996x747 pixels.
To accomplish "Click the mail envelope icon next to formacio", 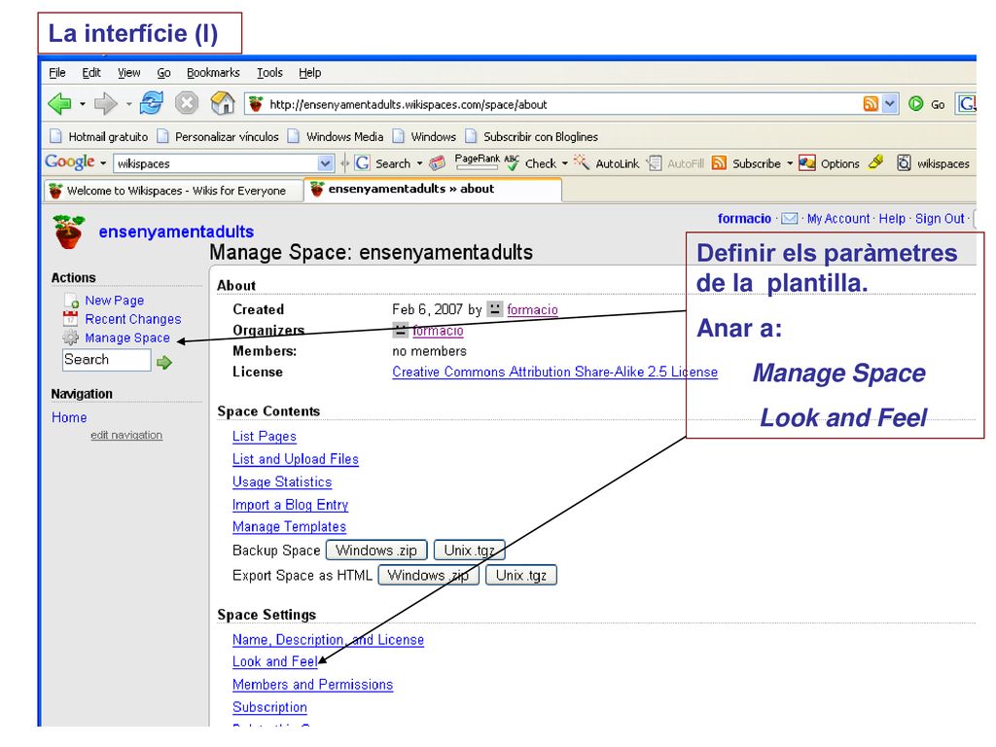I will (789, 219).
